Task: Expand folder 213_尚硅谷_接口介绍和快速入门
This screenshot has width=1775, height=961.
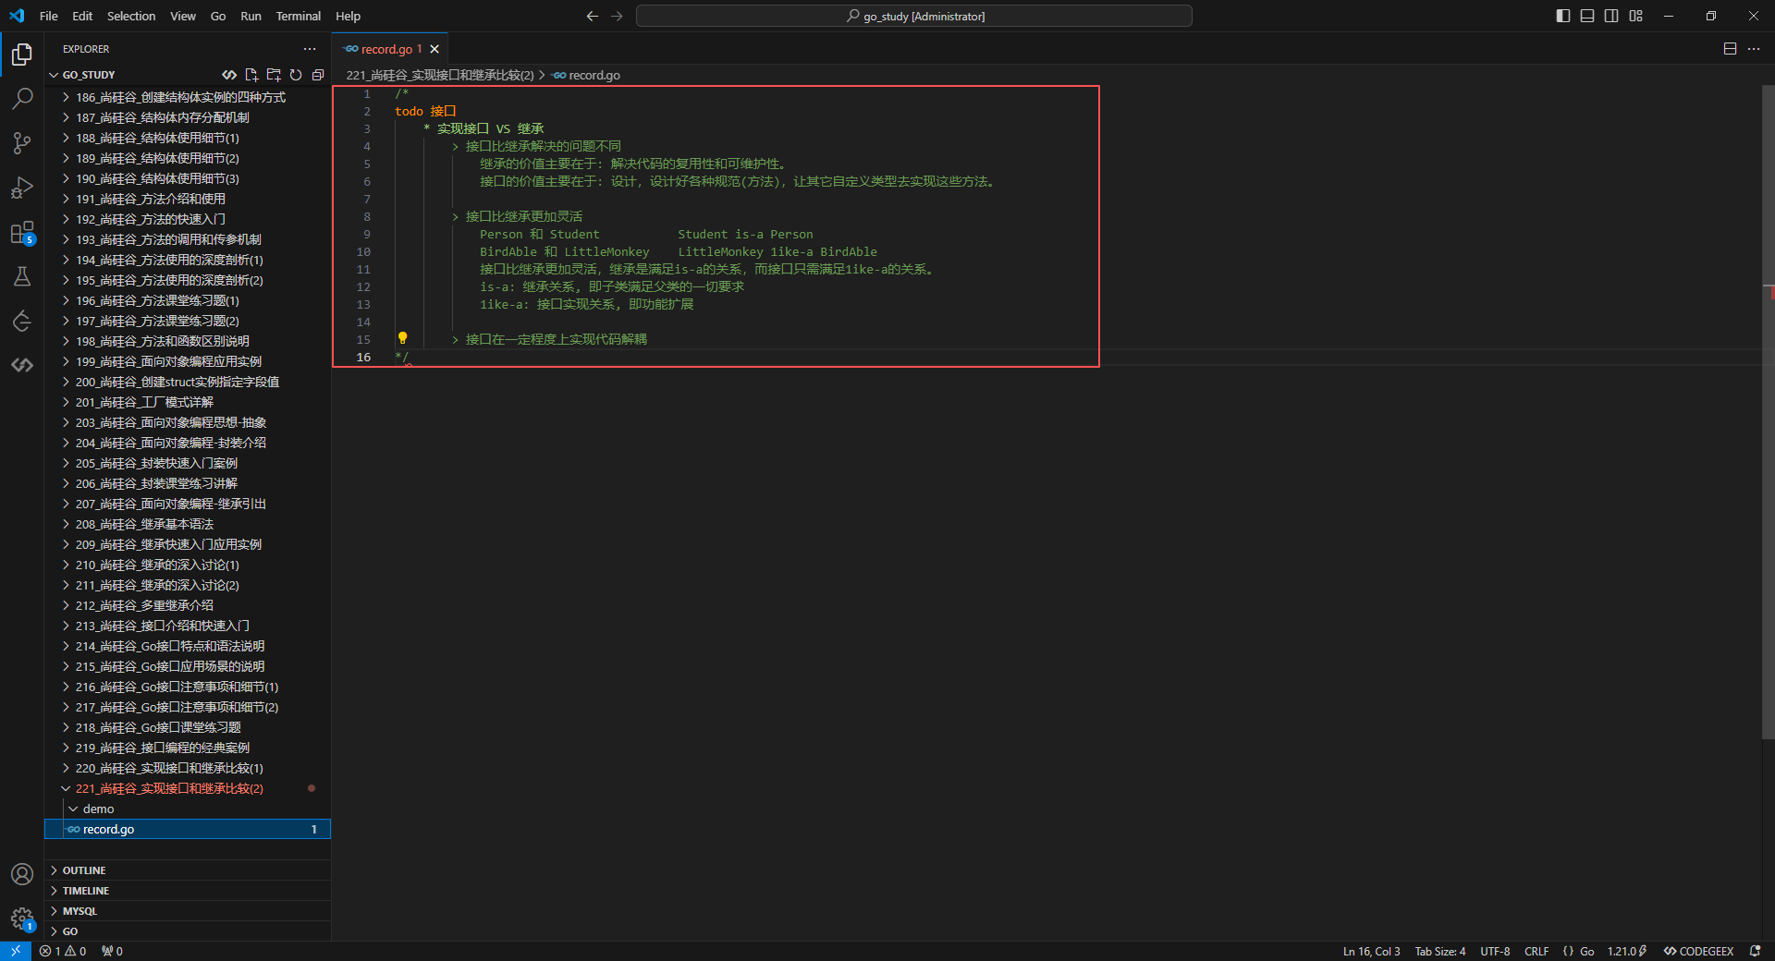Action: pos(188,626)
